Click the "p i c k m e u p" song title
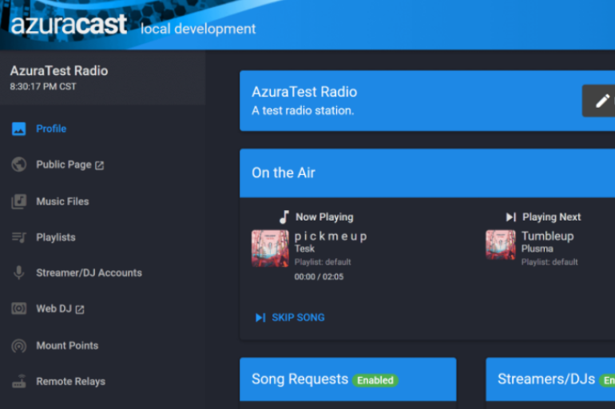 pyautogui.click(x=331, y=236)
